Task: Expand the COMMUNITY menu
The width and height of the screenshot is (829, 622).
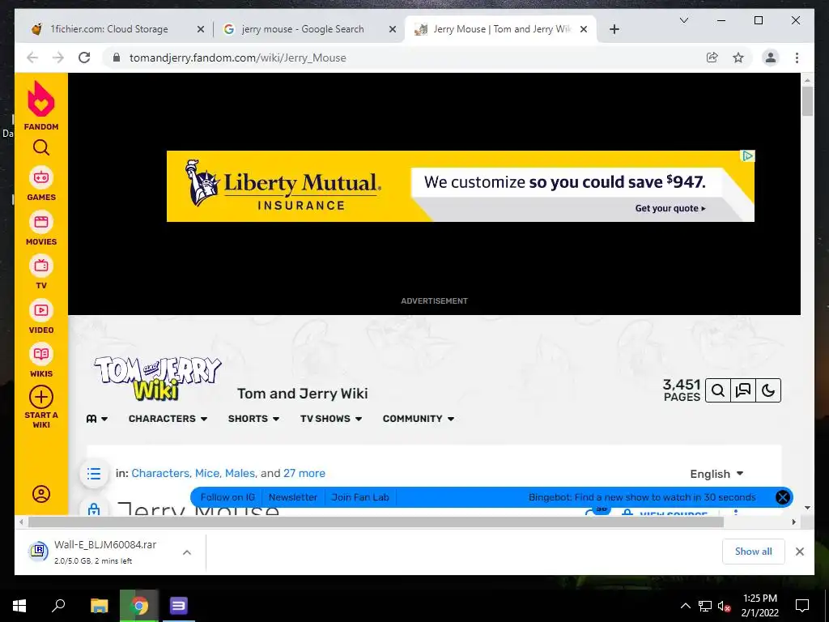Action: [x=419, y=419]
